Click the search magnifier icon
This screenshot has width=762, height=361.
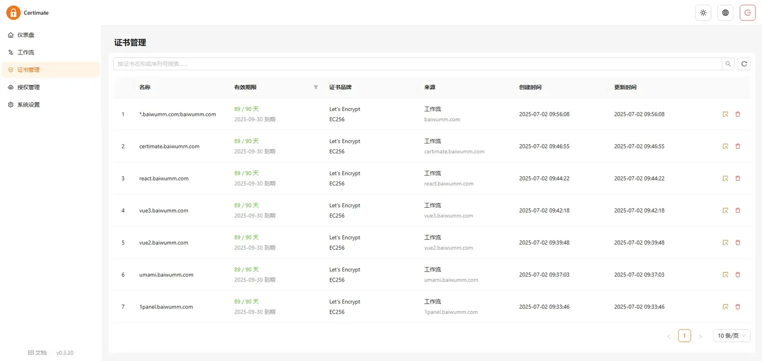[x=728, y=64]
